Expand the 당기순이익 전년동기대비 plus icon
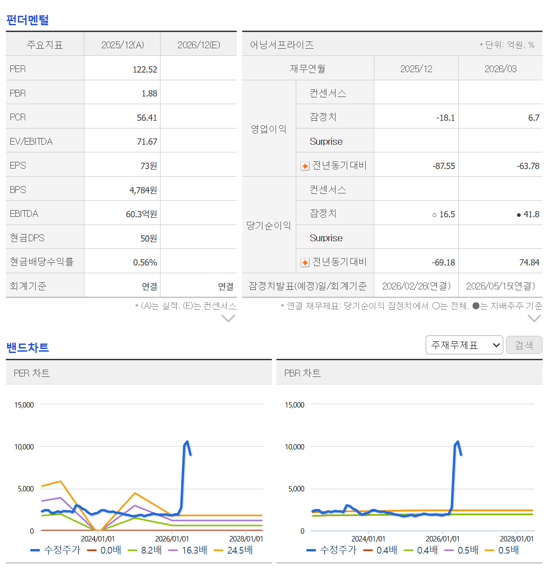Screen dimensions: 547x573 click(x=305, y=263)
